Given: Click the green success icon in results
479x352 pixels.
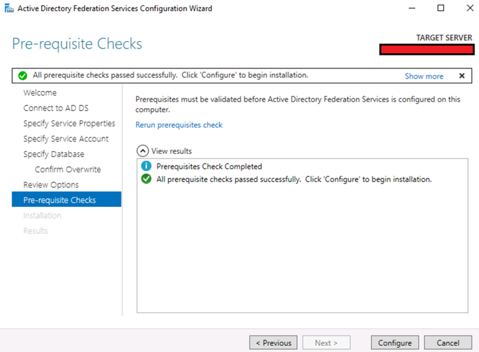Looking at the screenshot, I should coord(146,179).
